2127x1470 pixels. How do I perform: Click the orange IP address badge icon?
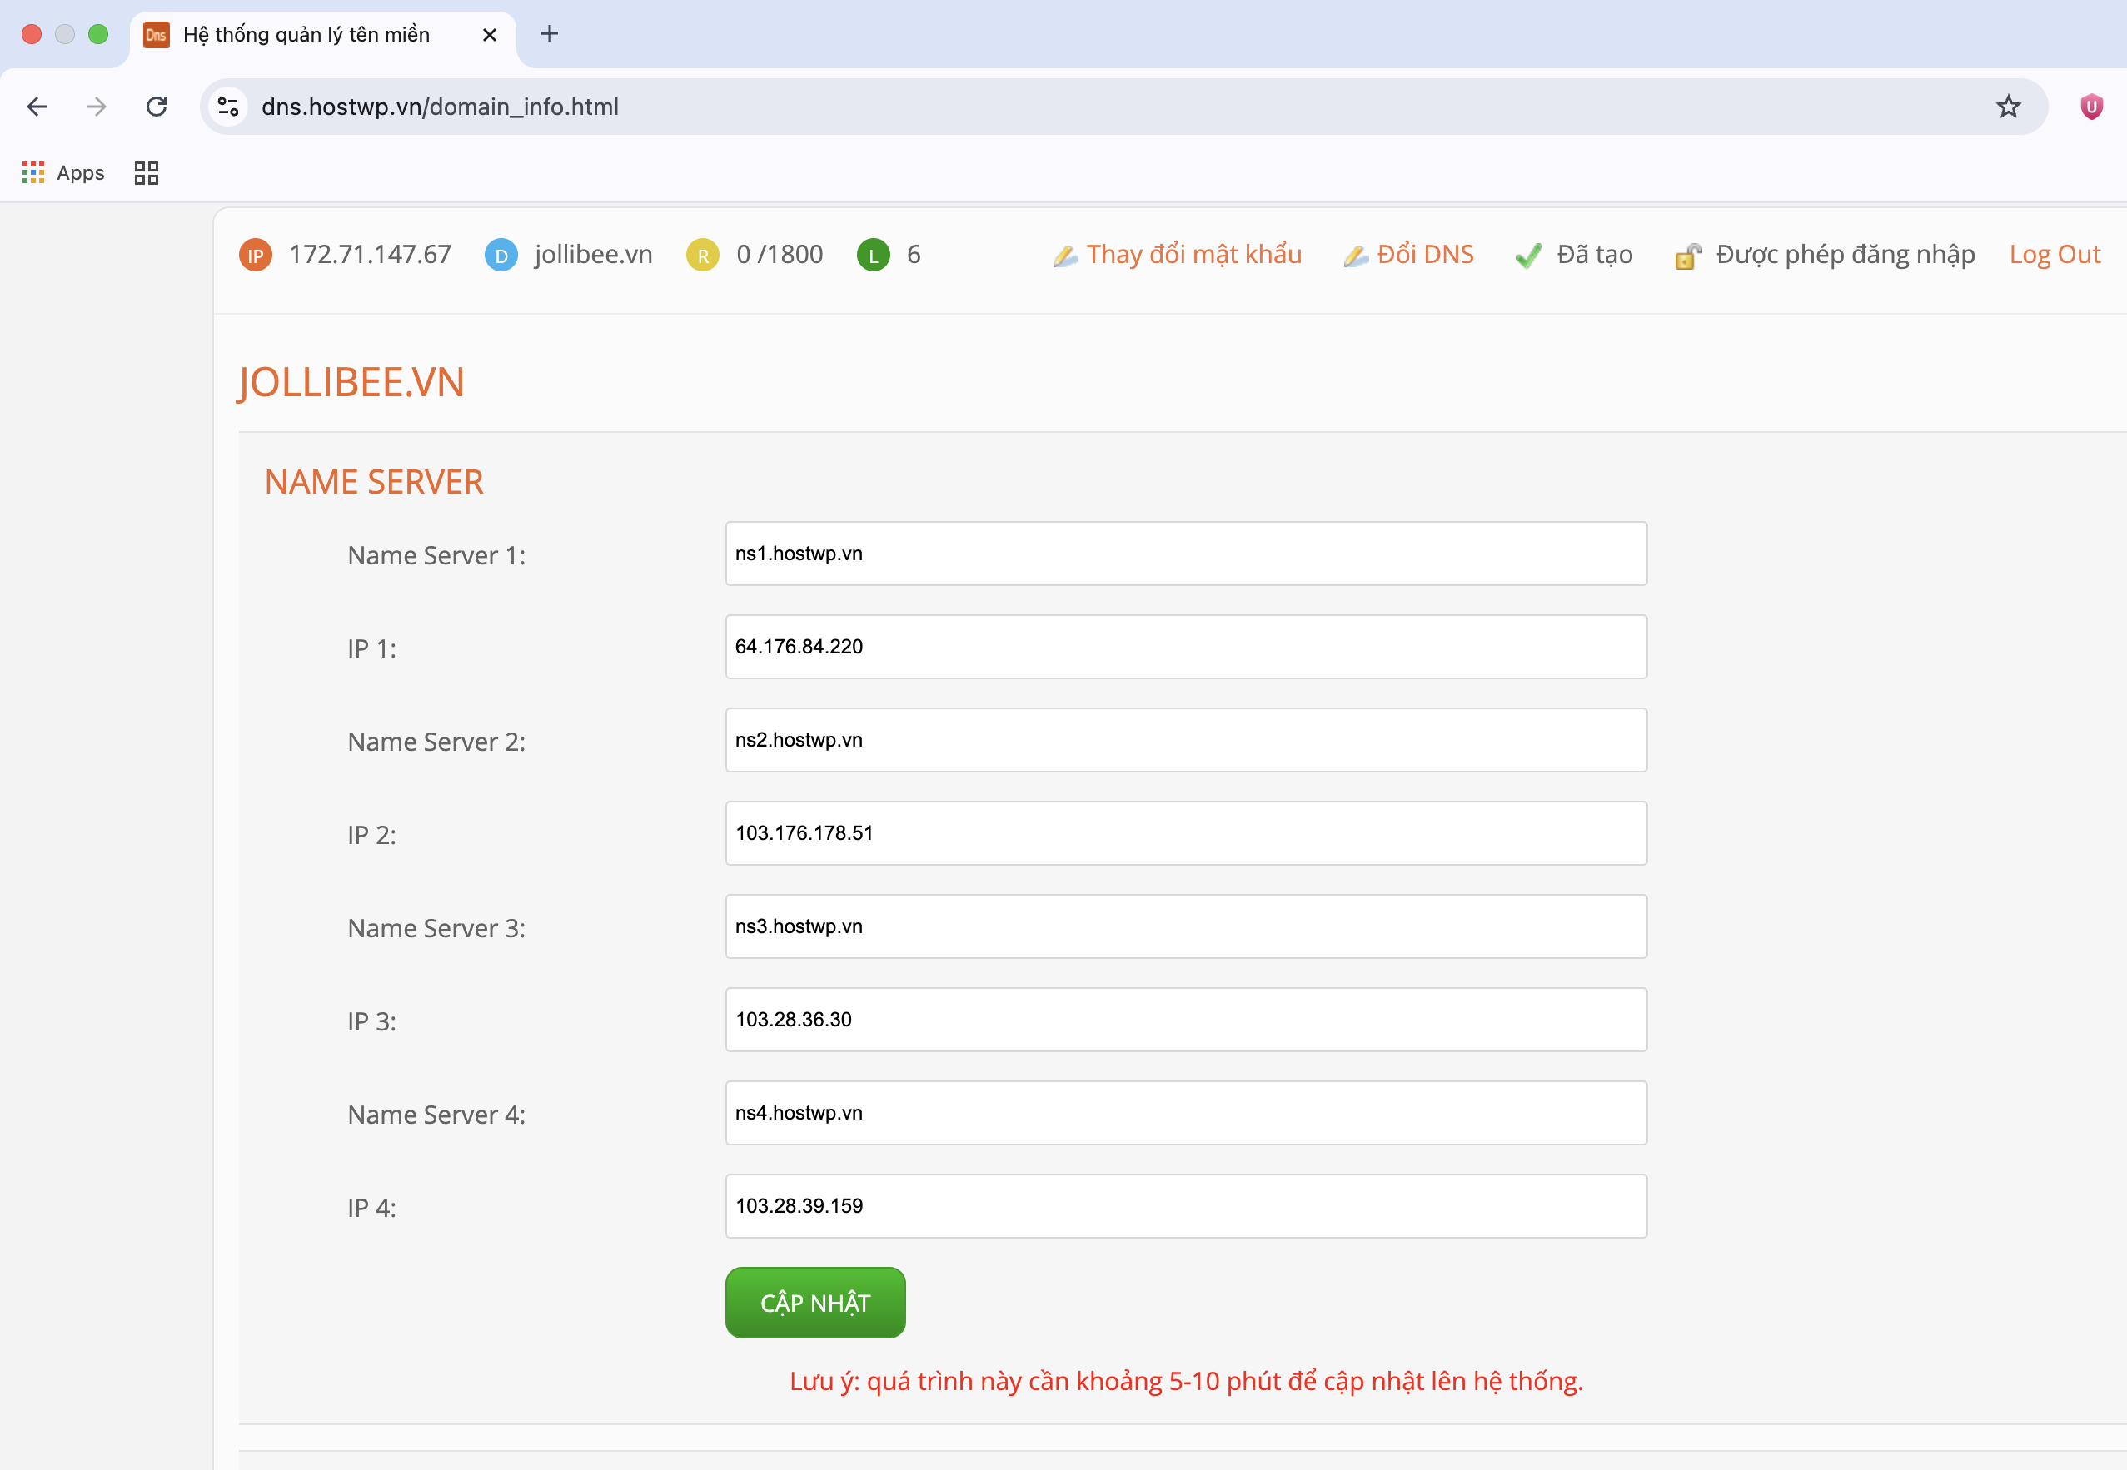[256, 256]
